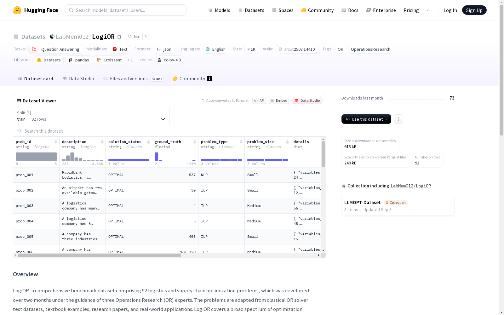The height and width of the screenshot is (315, 504).
Task: Open Data Studio from viewer header
Action: click(x=307, y=100)
